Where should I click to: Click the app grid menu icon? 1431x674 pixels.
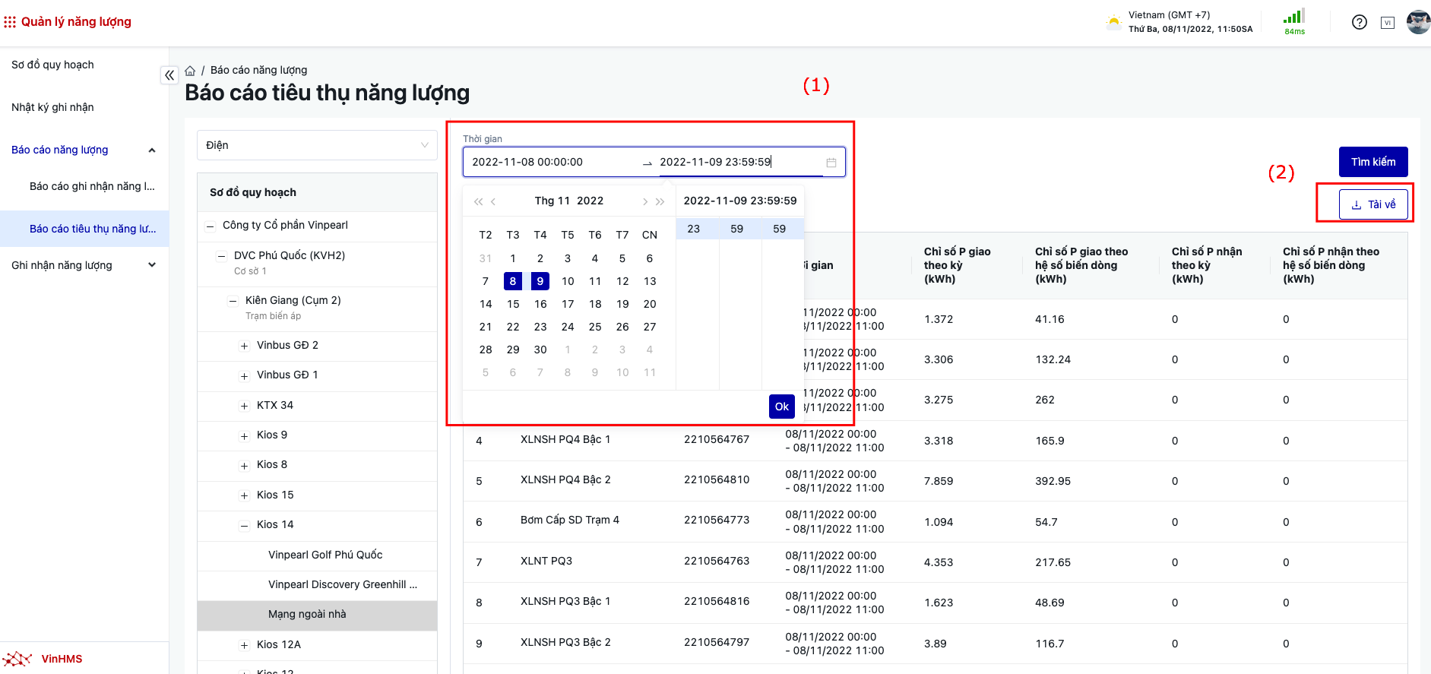pos(10,22)
